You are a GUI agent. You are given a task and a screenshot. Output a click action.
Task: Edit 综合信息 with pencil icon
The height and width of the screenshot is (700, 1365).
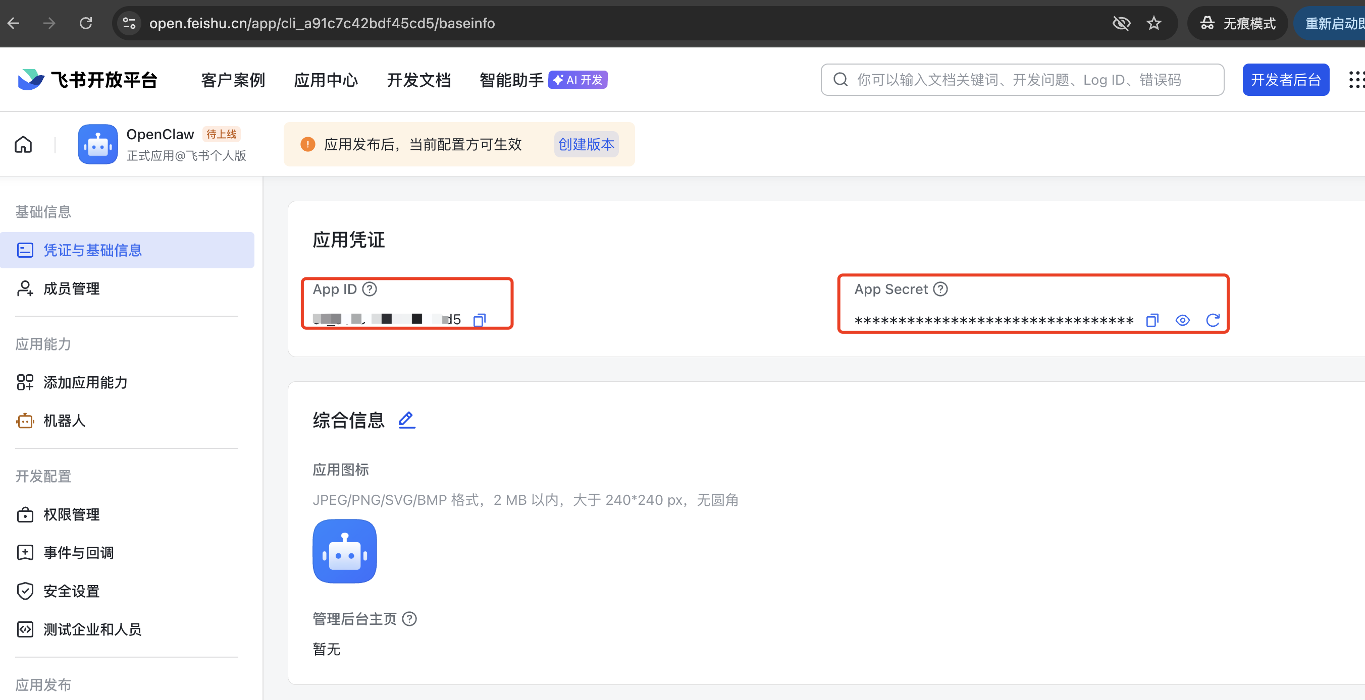(x=406, y=420)
